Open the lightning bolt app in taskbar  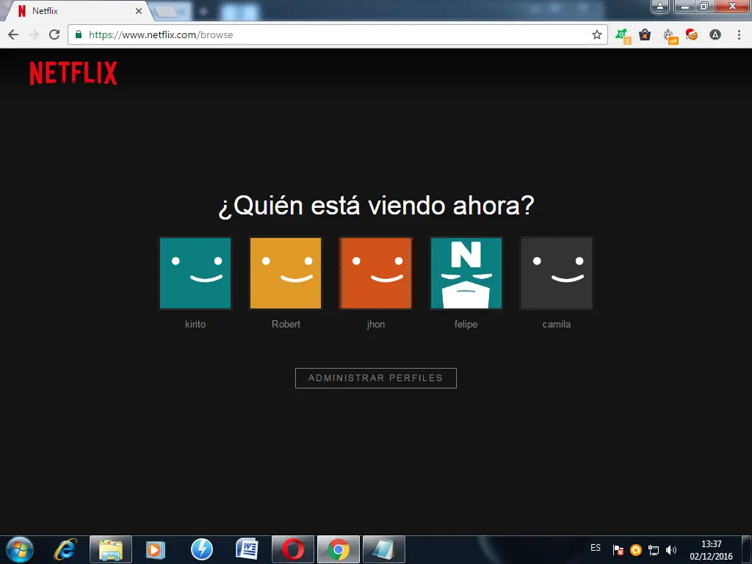tap(201, 549)
